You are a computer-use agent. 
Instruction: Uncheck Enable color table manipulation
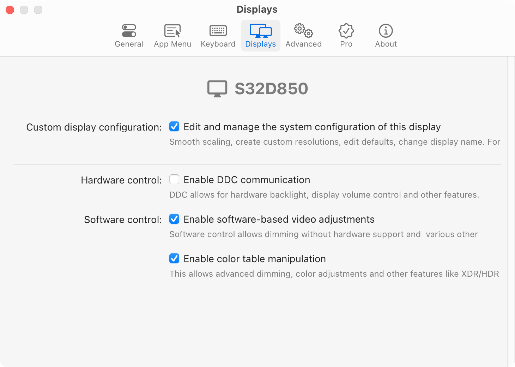click(174, 258)
